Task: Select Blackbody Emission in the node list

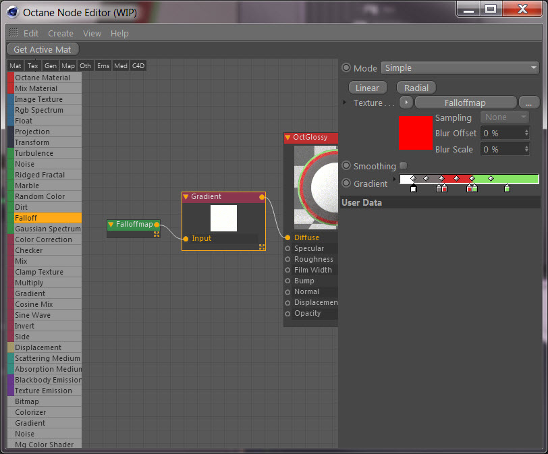Action: (x=45, y=380)
